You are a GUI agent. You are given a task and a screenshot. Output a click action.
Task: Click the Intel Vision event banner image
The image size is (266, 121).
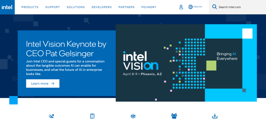click(x=186, y=63)
